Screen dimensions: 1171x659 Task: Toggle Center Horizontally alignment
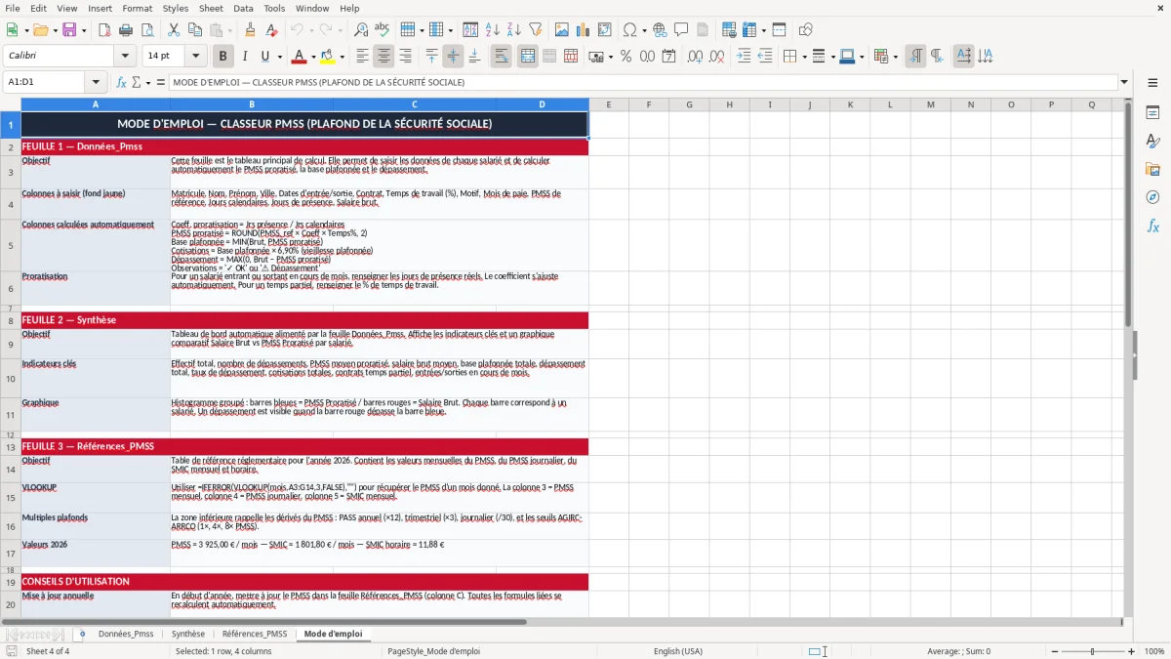[384, 57]
